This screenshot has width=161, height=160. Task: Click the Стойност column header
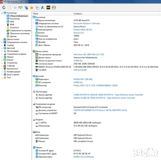point(78,13)
